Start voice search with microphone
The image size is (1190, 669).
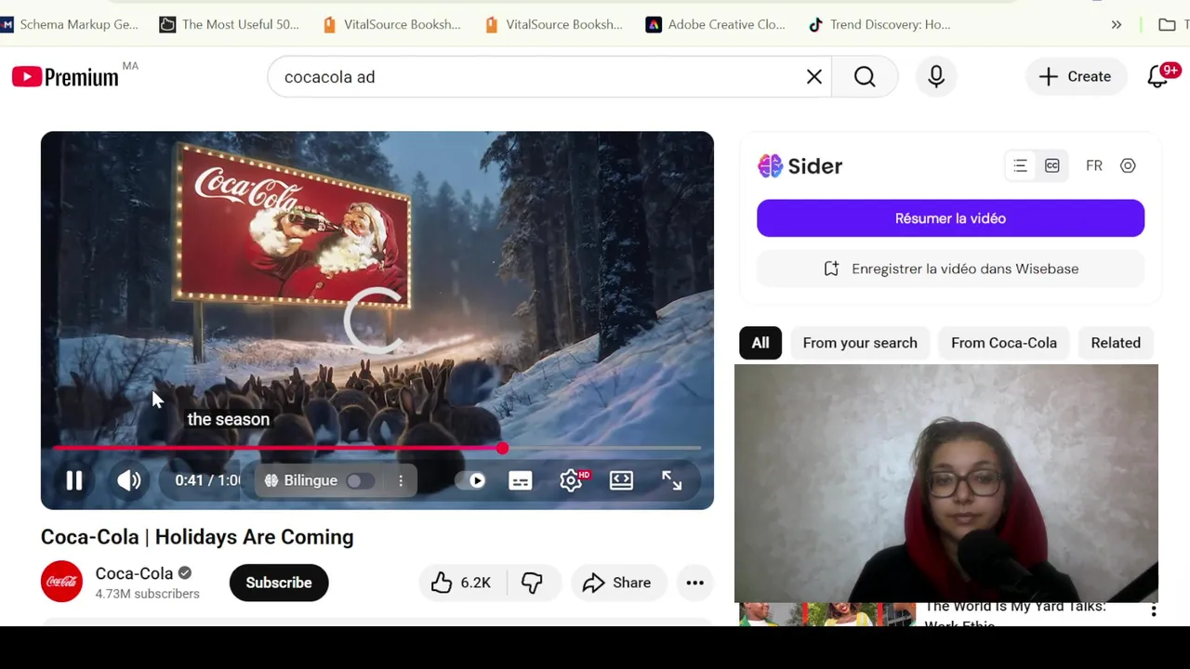[x=936, y=77]
